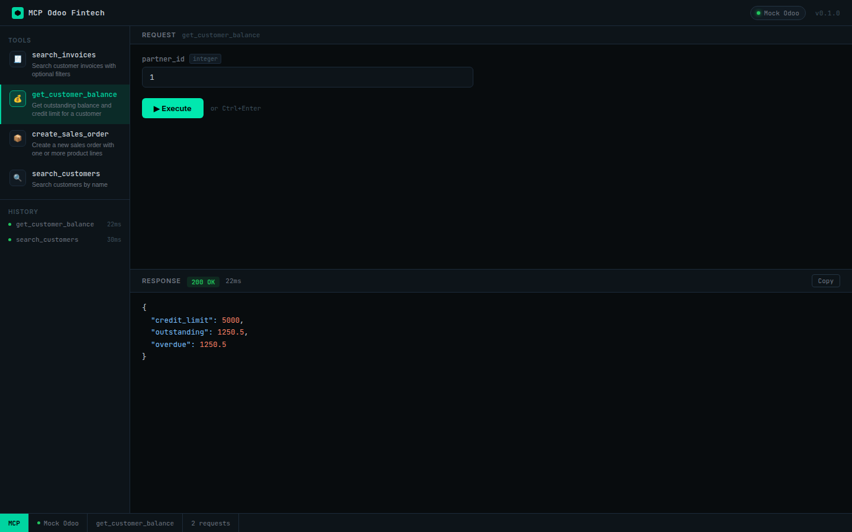The height and width of the screenshot is (532, 852).
Task: Select the get_customer_balance tool
Action: (x=65, y=104)
